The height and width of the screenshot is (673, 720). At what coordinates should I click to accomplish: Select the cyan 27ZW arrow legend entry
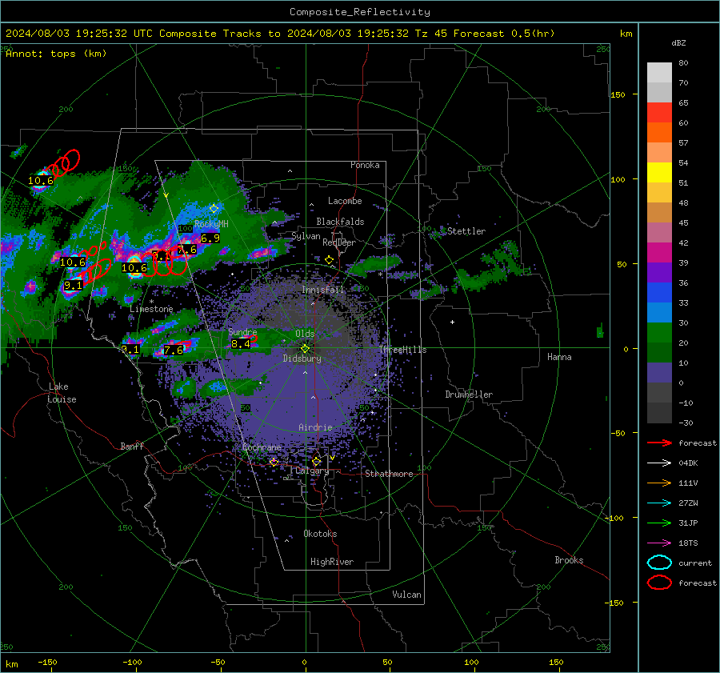(659, 503)
